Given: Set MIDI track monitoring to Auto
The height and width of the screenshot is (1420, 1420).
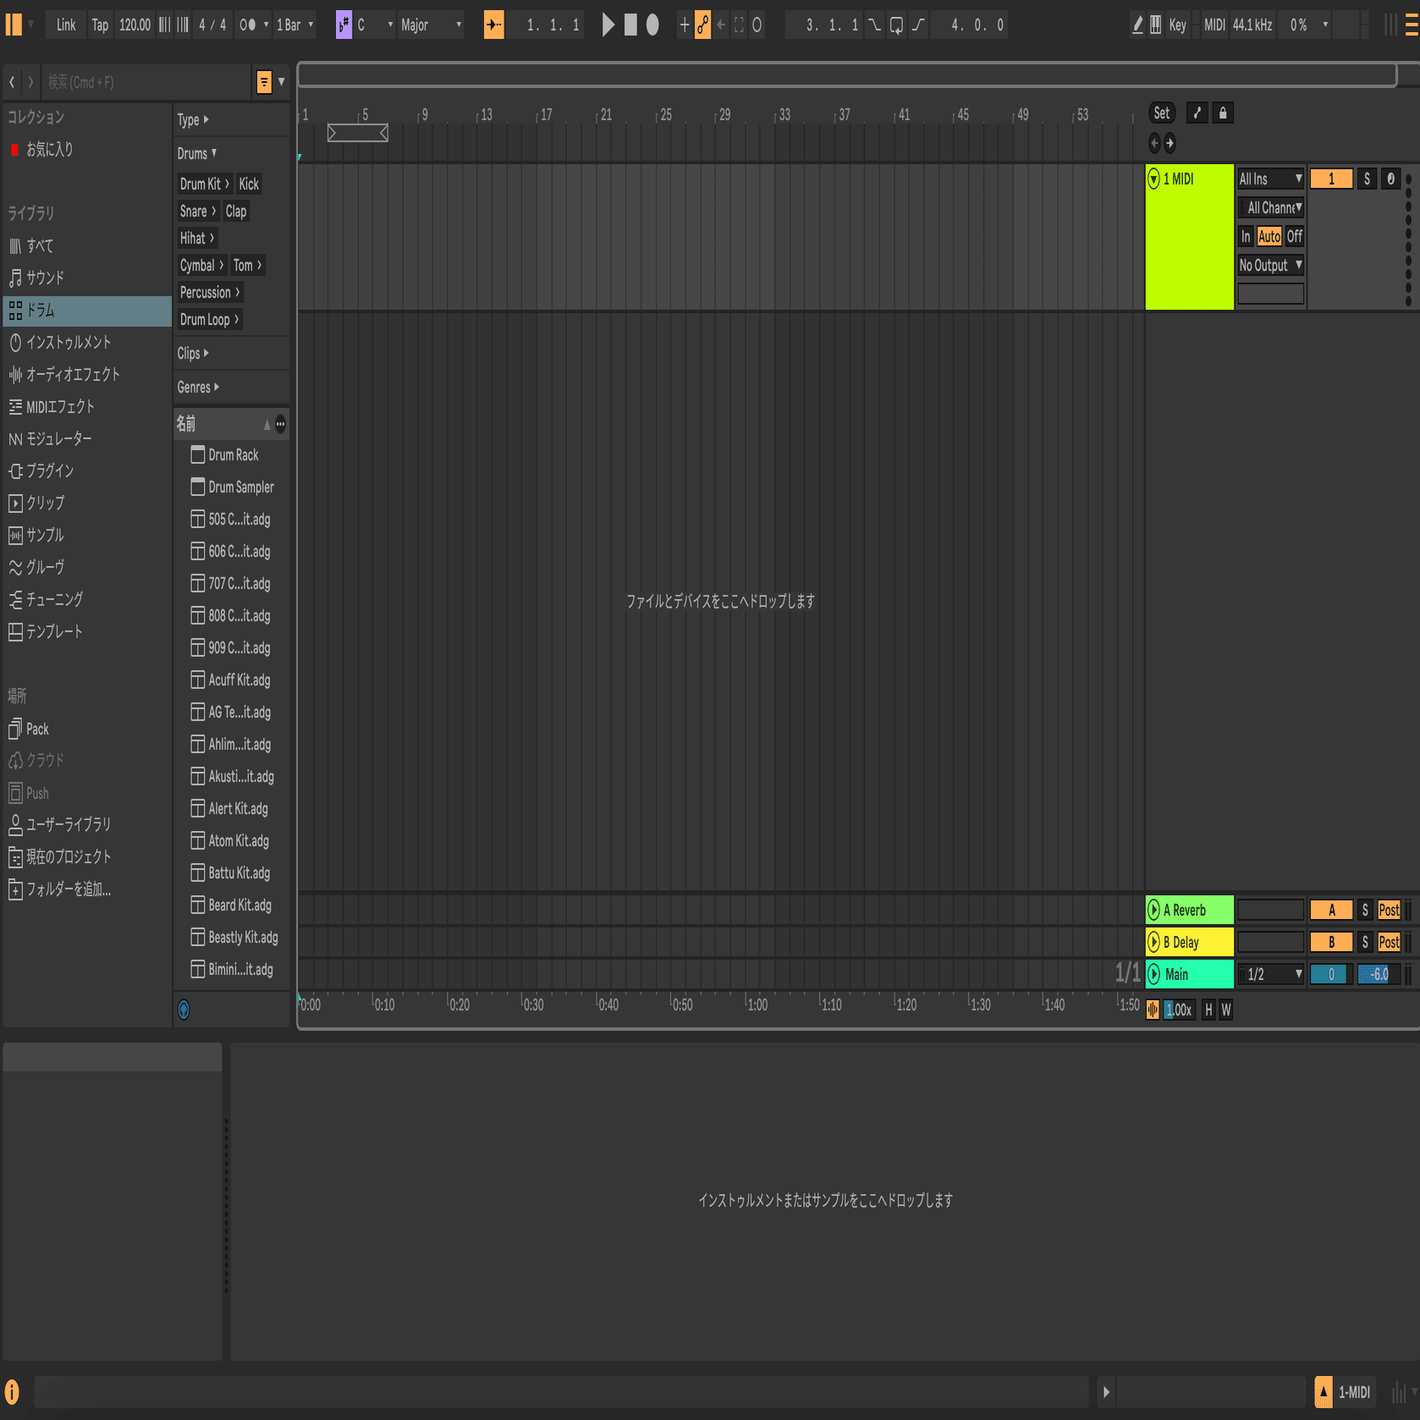Looking at the screenshot, I should pyautogui.click(x=1269, y=237).
